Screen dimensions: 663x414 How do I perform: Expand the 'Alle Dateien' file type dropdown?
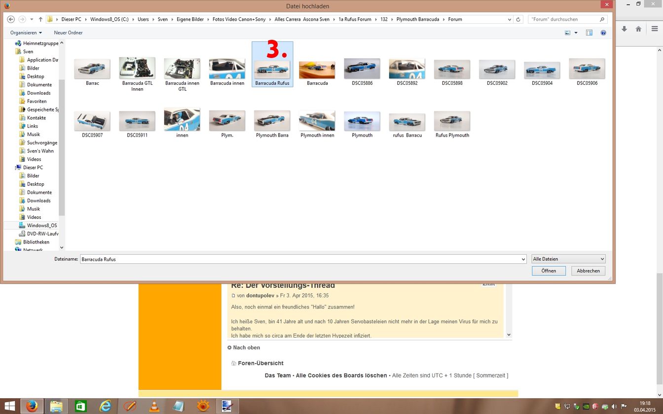568,259
